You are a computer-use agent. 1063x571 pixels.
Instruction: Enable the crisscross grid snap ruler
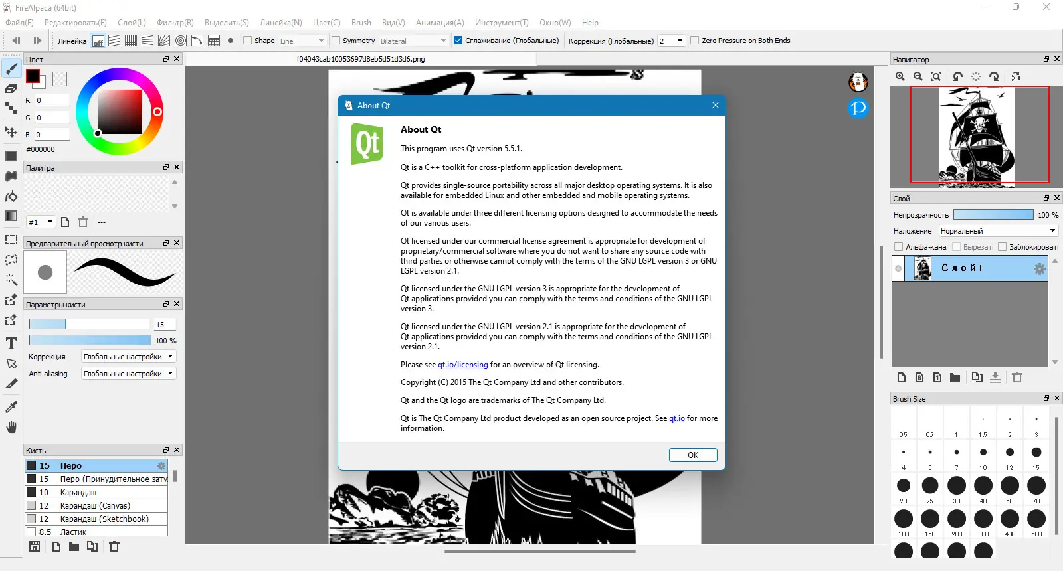point(131,41)
